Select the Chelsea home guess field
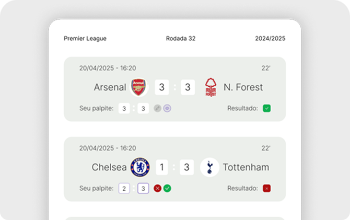The width and height of the screenshot is (350, 220). tap(124, 188)
